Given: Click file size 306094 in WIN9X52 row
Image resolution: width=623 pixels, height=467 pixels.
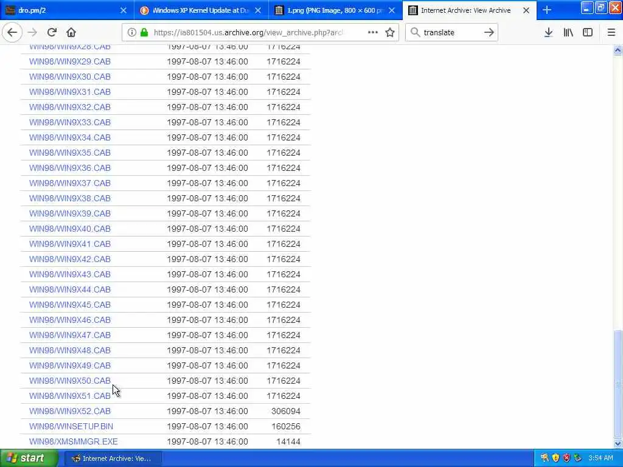Looking at the screenshot, I should pos(286,411).
